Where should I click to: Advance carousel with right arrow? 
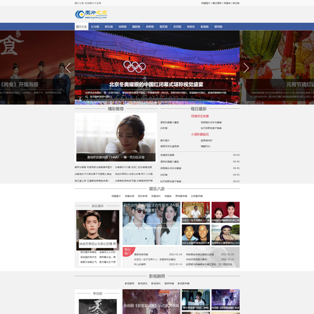(x=246, y=68)
